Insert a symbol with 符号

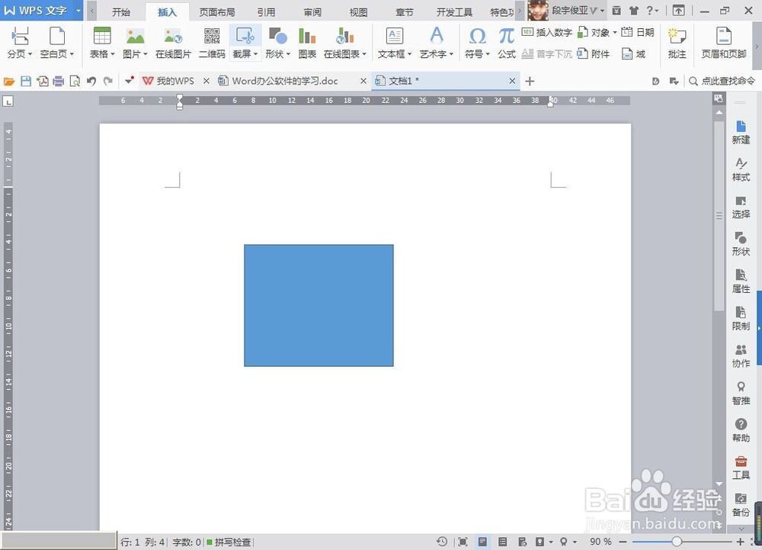point(477,42)
